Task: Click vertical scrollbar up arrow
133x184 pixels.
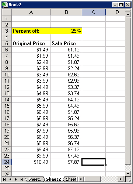Action: pyautogui.click(x=128, y=14)
